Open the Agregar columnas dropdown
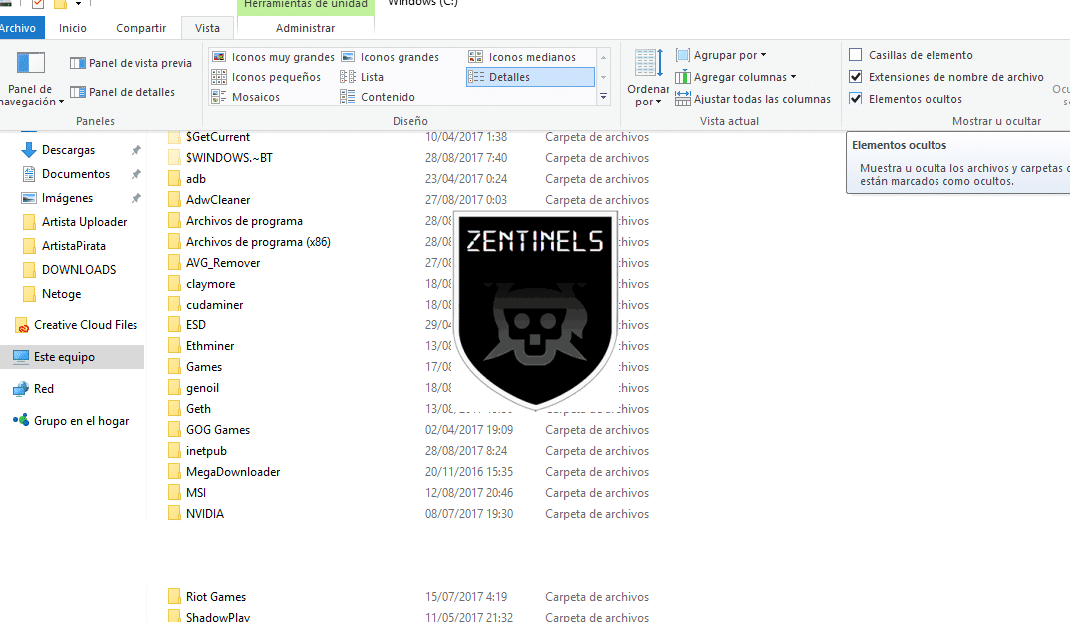1070x622 pixels. tap(736, 77)
